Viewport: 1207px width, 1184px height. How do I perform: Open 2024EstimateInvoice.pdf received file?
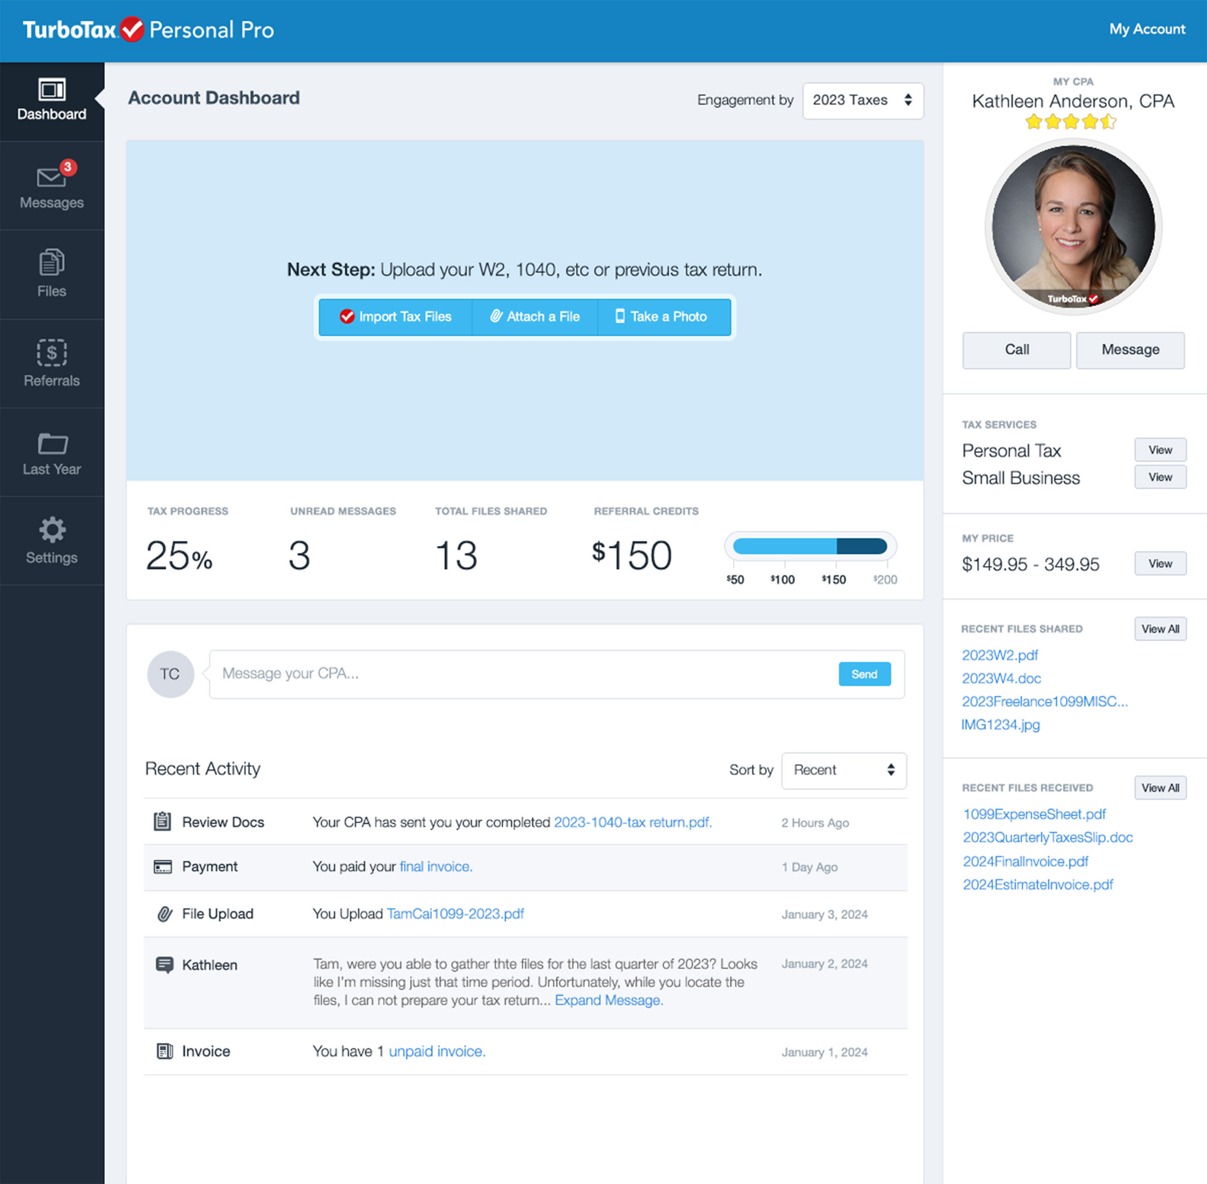pos(1038,884)
